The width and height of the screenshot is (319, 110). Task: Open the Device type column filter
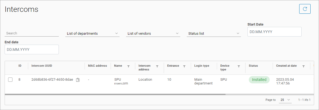[x=239, y=66]
